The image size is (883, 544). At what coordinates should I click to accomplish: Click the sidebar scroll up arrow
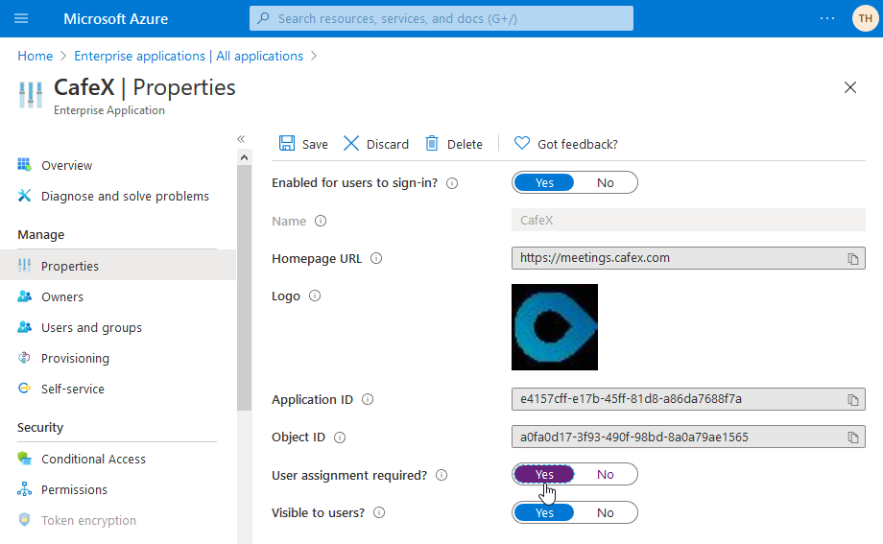[244, 157]
